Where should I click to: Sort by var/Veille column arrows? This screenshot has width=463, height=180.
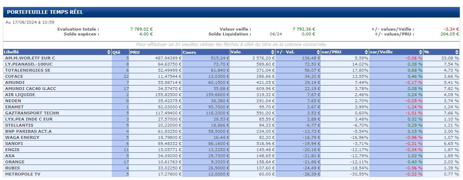421,52
